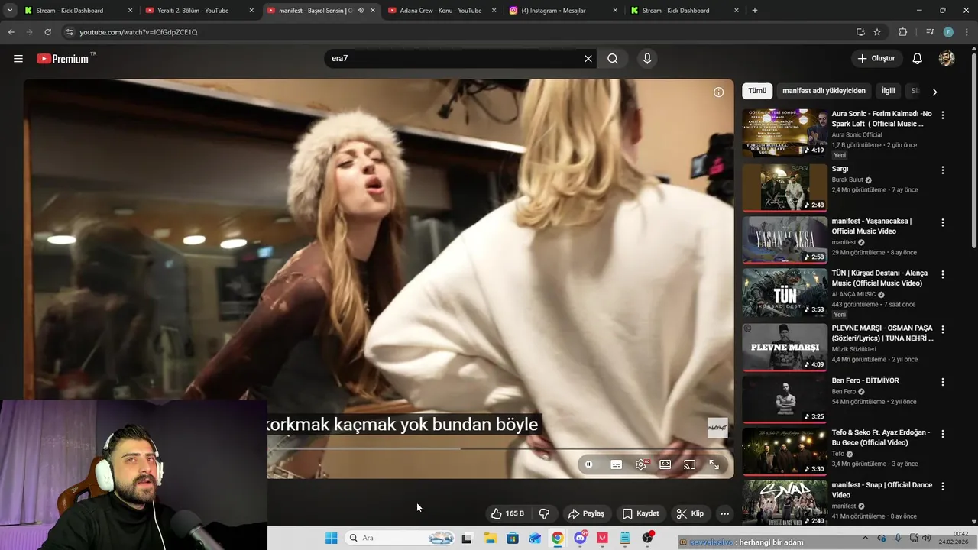The width and height of the screenshot is (978, 550).
Task: Open the manifest - Yaşanacaksa video title
Action: pyautogui.click(x=872, y=226)
